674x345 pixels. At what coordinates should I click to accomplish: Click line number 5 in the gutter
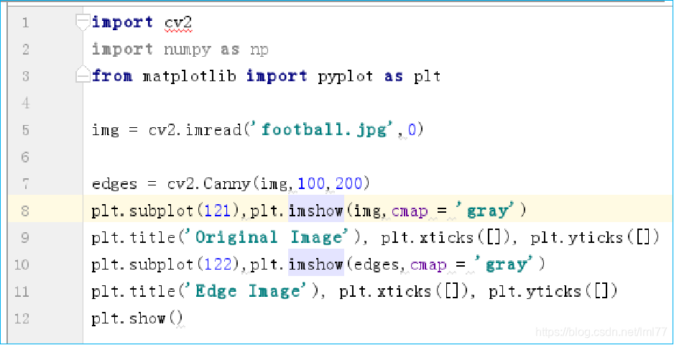coord(25,130)
